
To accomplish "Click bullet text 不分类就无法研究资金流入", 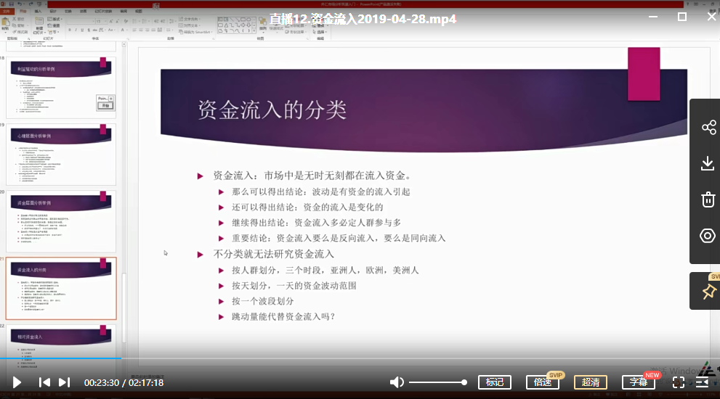I will click(273, 254).
